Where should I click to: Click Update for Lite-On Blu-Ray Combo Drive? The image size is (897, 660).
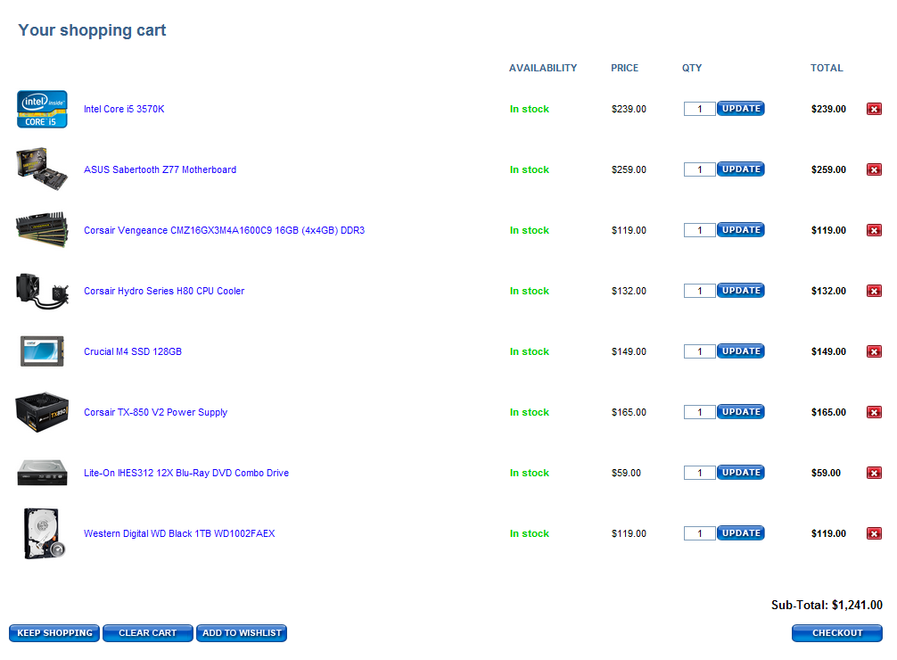741,473
